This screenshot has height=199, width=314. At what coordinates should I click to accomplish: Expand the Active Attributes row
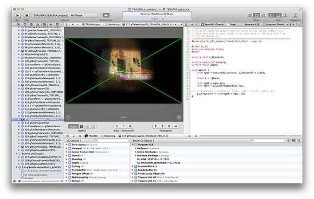coord(135,152)
